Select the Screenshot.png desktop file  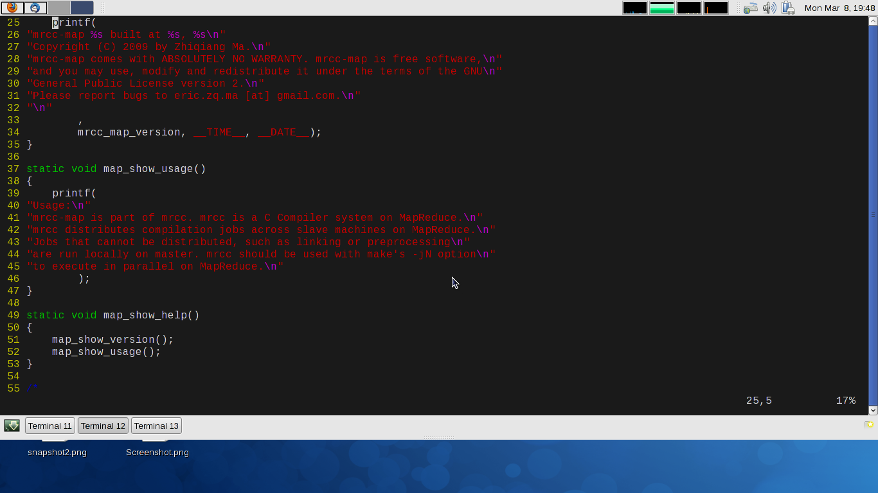point(157,452)
